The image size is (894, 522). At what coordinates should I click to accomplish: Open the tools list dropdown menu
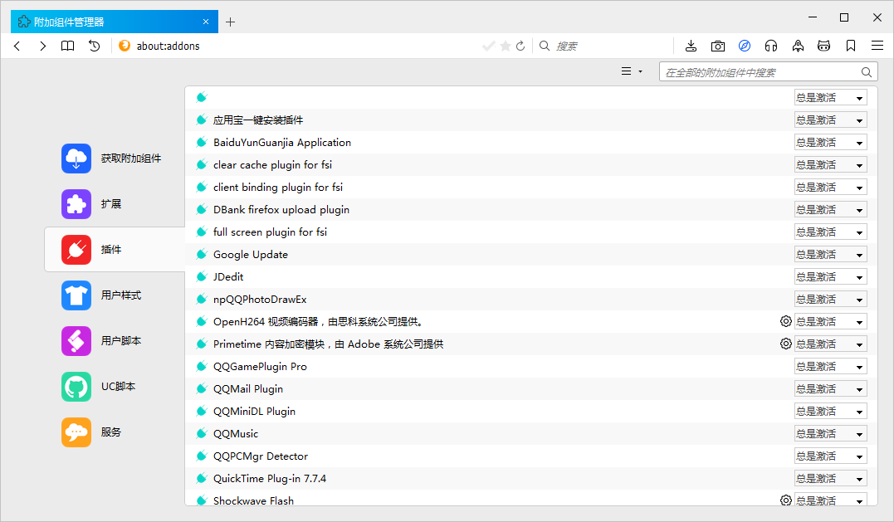(x=632, y=72)
